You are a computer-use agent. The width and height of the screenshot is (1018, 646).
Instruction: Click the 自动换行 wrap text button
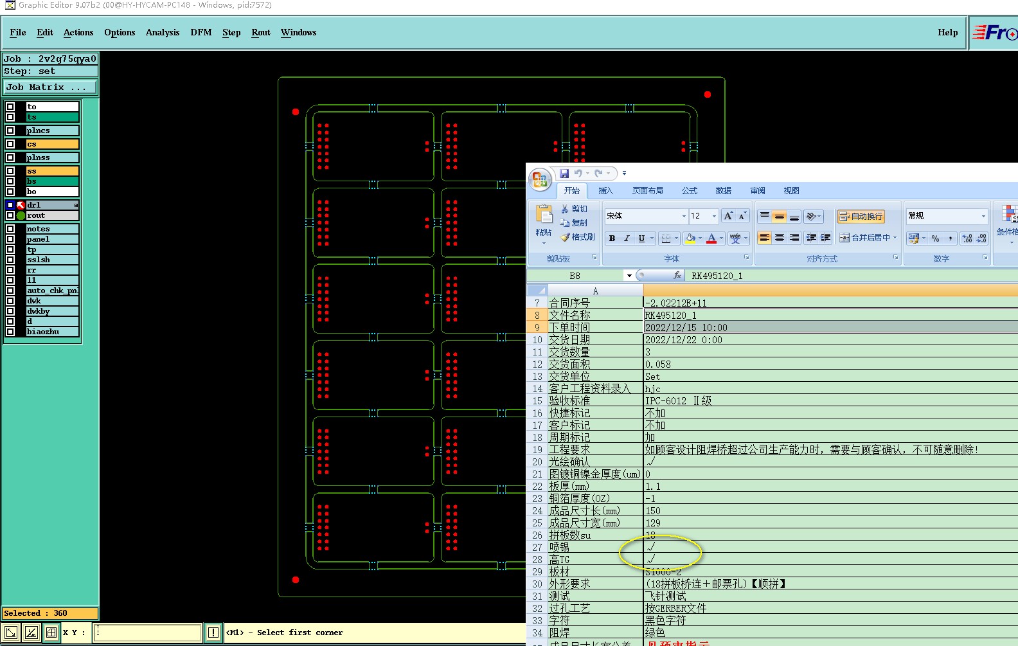pyautogui.click(x=861, y=217)
